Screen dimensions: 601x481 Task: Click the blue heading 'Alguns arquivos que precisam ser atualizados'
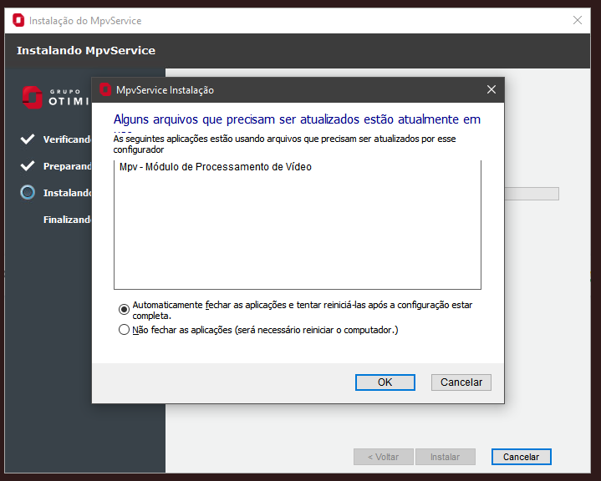point(297,119)
